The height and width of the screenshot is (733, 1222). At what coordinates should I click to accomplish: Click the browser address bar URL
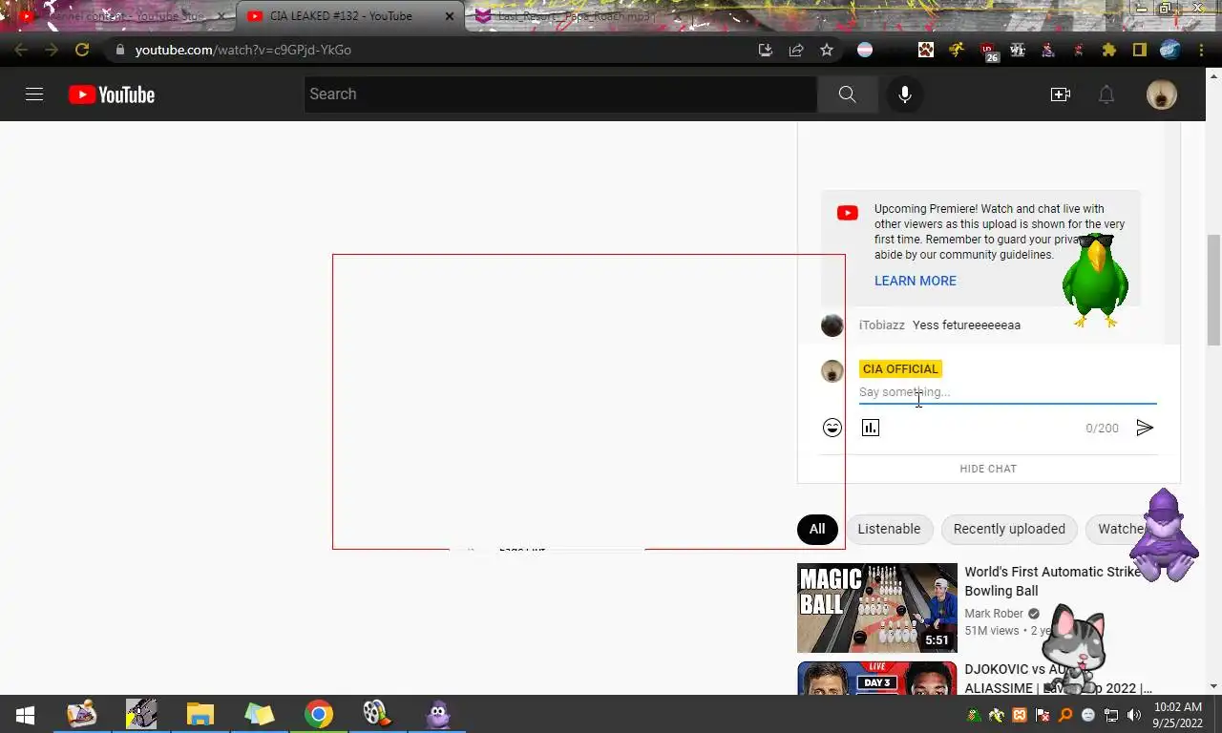click(243, 50)
